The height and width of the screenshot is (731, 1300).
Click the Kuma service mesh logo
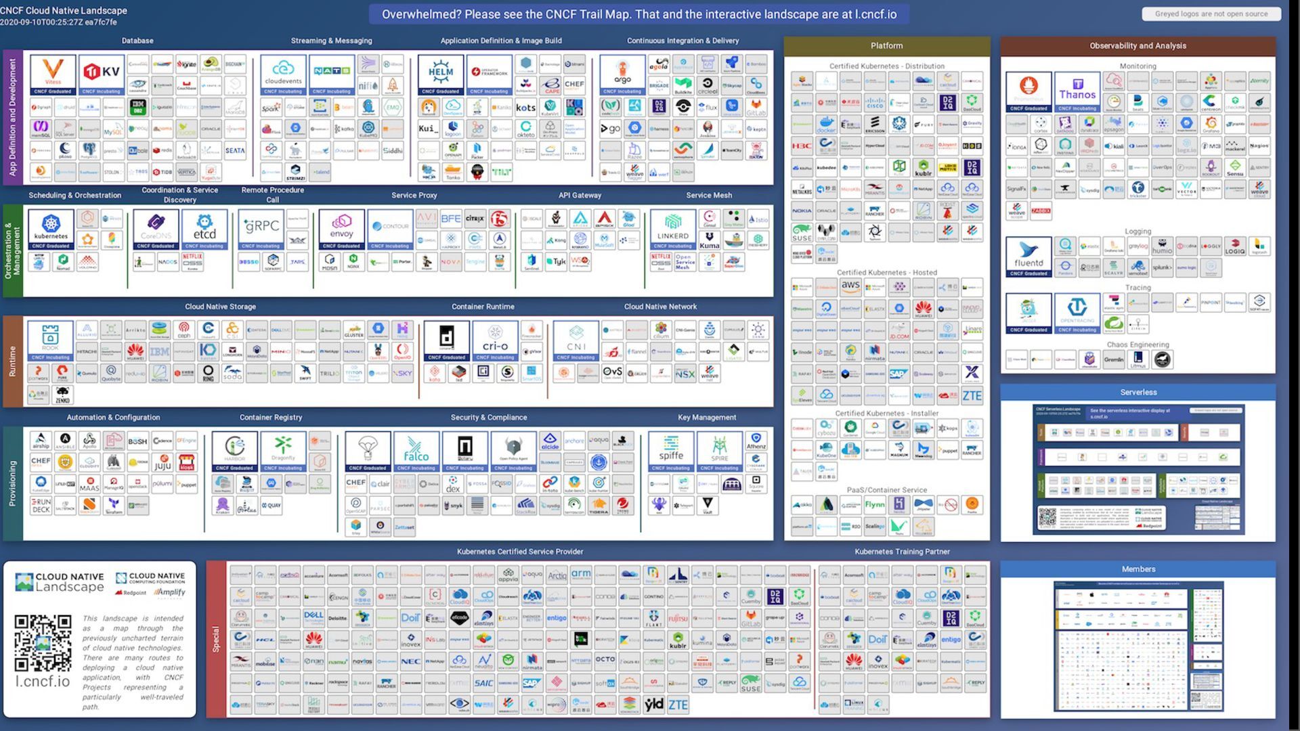[x=709, y=241]
